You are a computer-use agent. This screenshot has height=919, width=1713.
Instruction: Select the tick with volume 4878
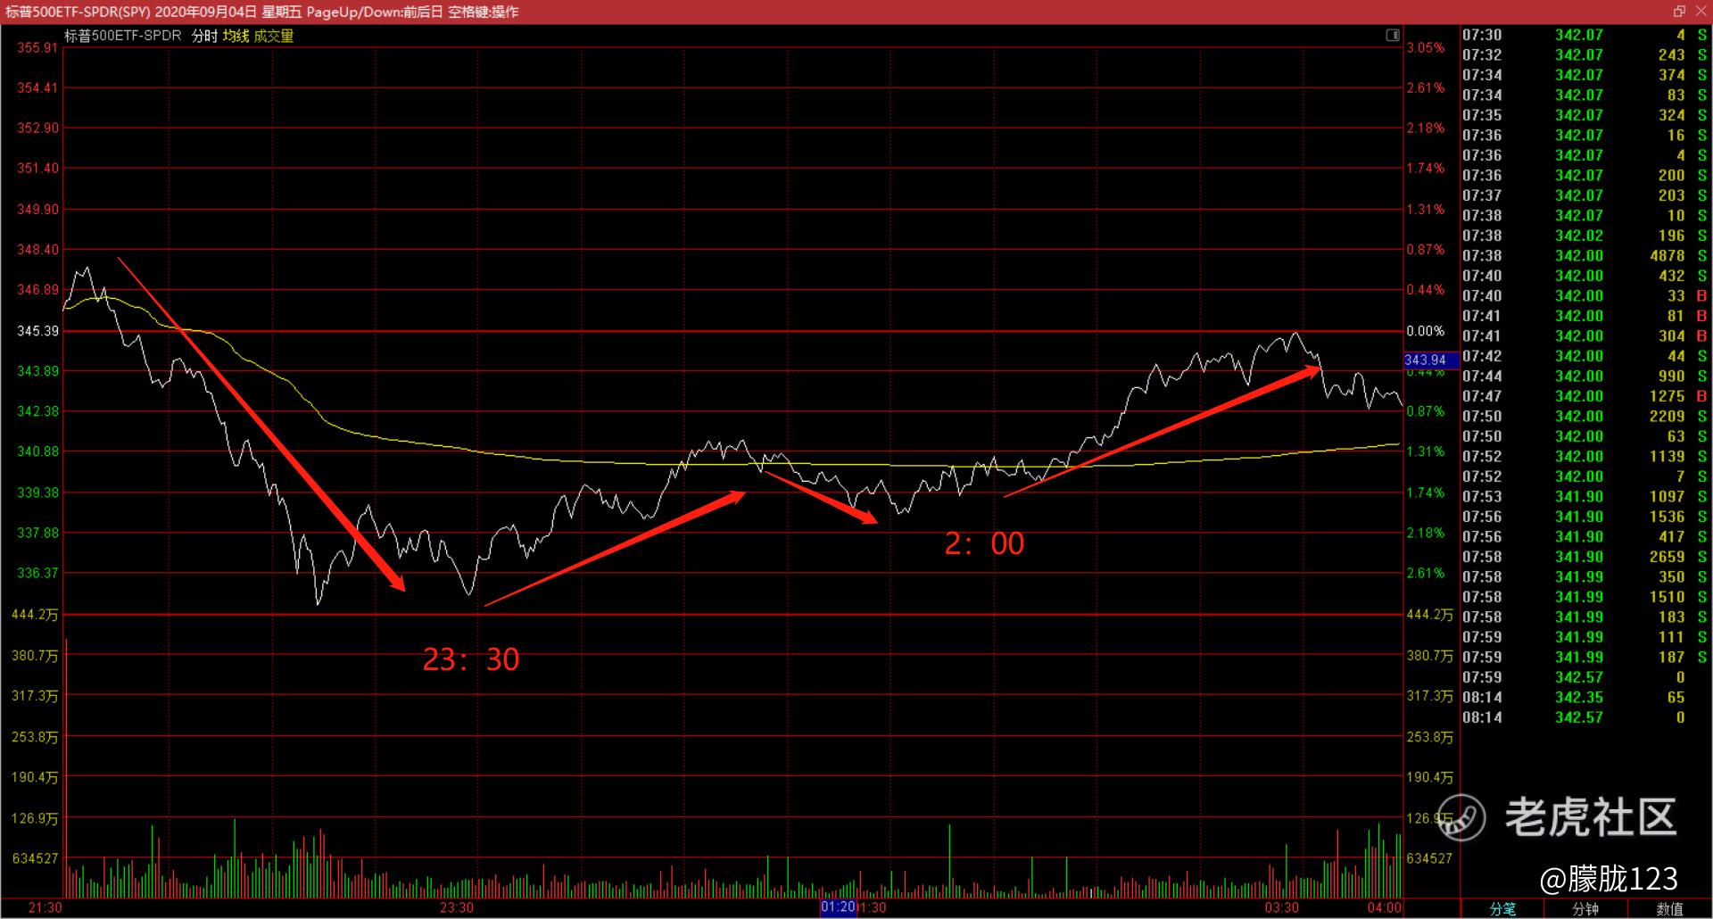click(1585, 256)
